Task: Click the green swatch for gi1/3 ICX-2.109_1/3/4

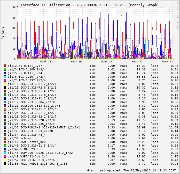Action: [x=5, y=69]
